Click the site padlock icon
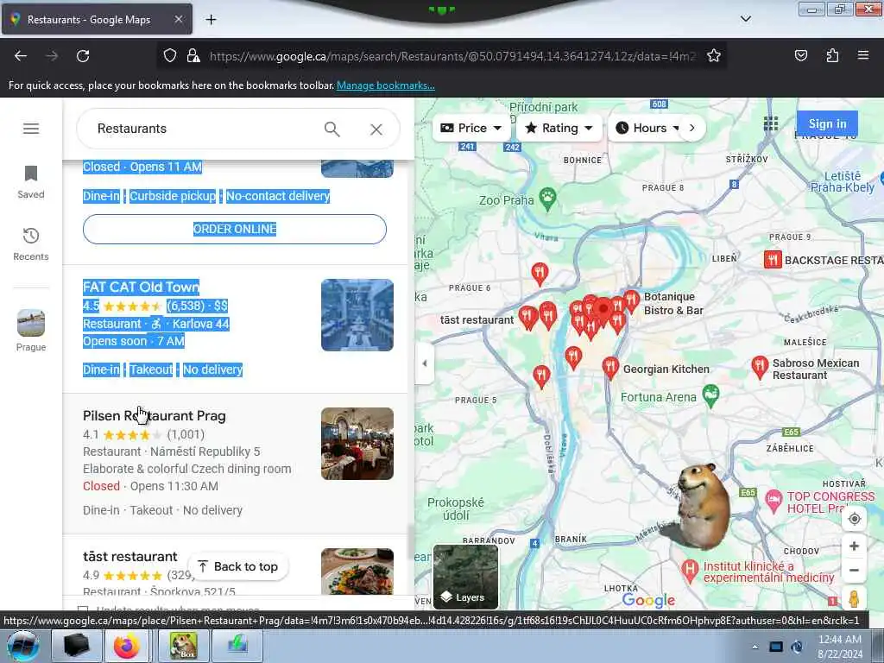This screenshot has height=663, width=884. [x=193, y=56]
